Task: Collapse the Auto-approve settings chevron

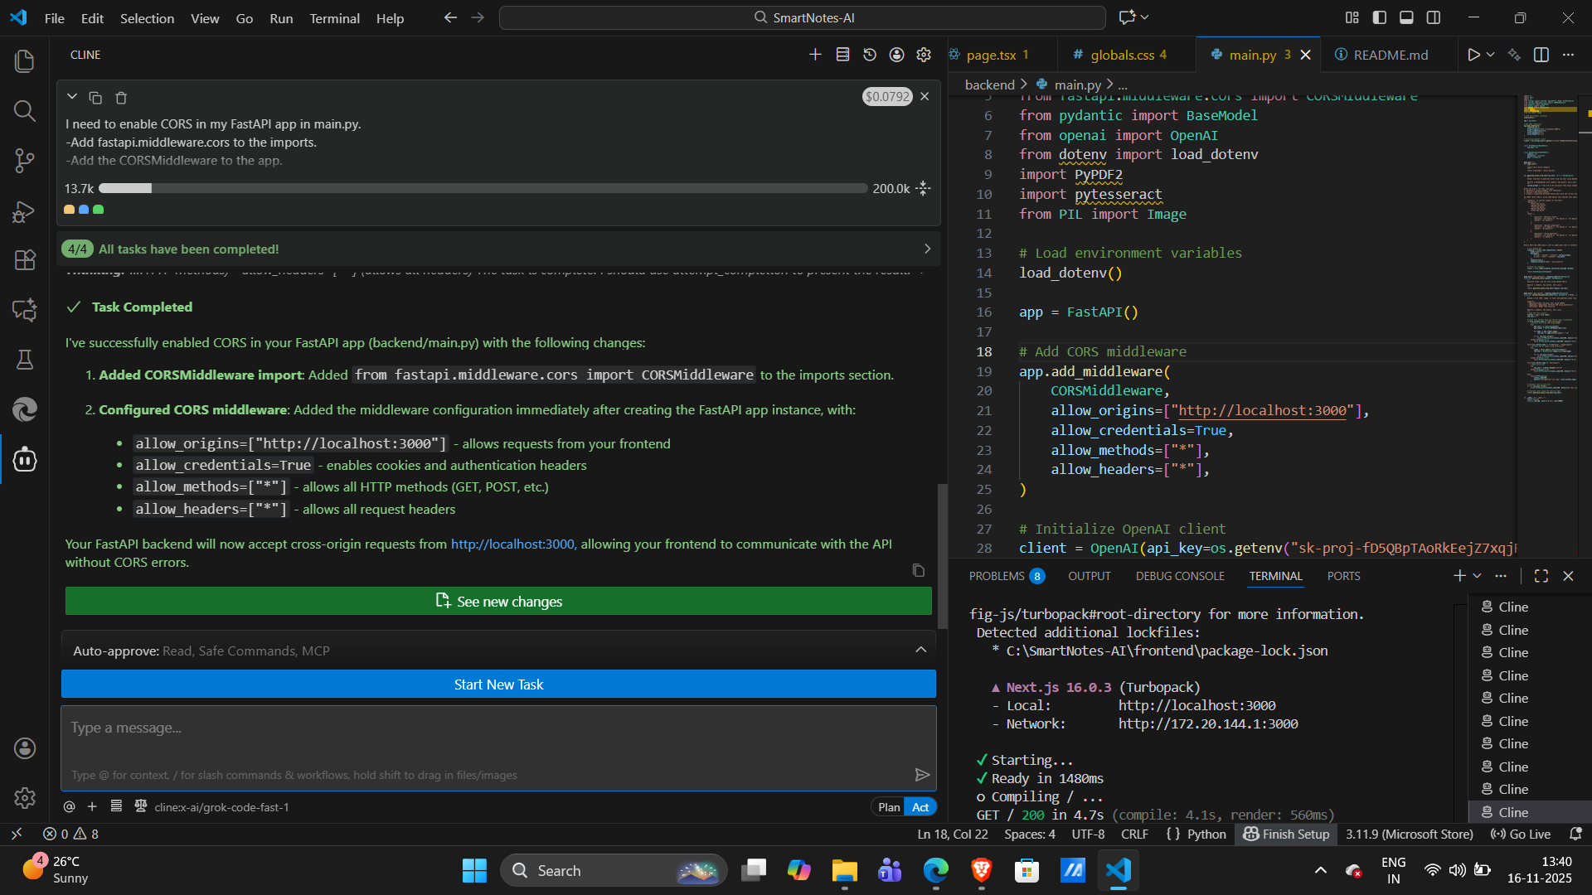Action: coord(920,651)
